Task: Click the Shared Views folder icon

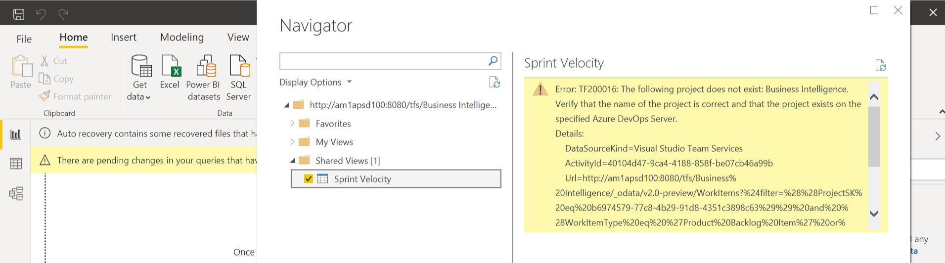Action: point(304,160)
